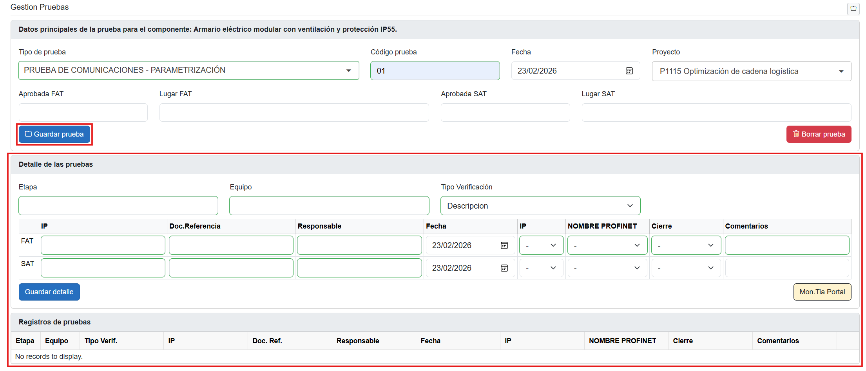The height and width of the screenshot is (371, 866).
Task: Open calendar picker for main Fecha field
Action: click(x=629, y=71)
